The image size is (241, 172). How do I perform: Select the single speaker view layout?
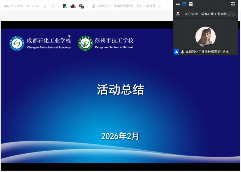(184, 4)
